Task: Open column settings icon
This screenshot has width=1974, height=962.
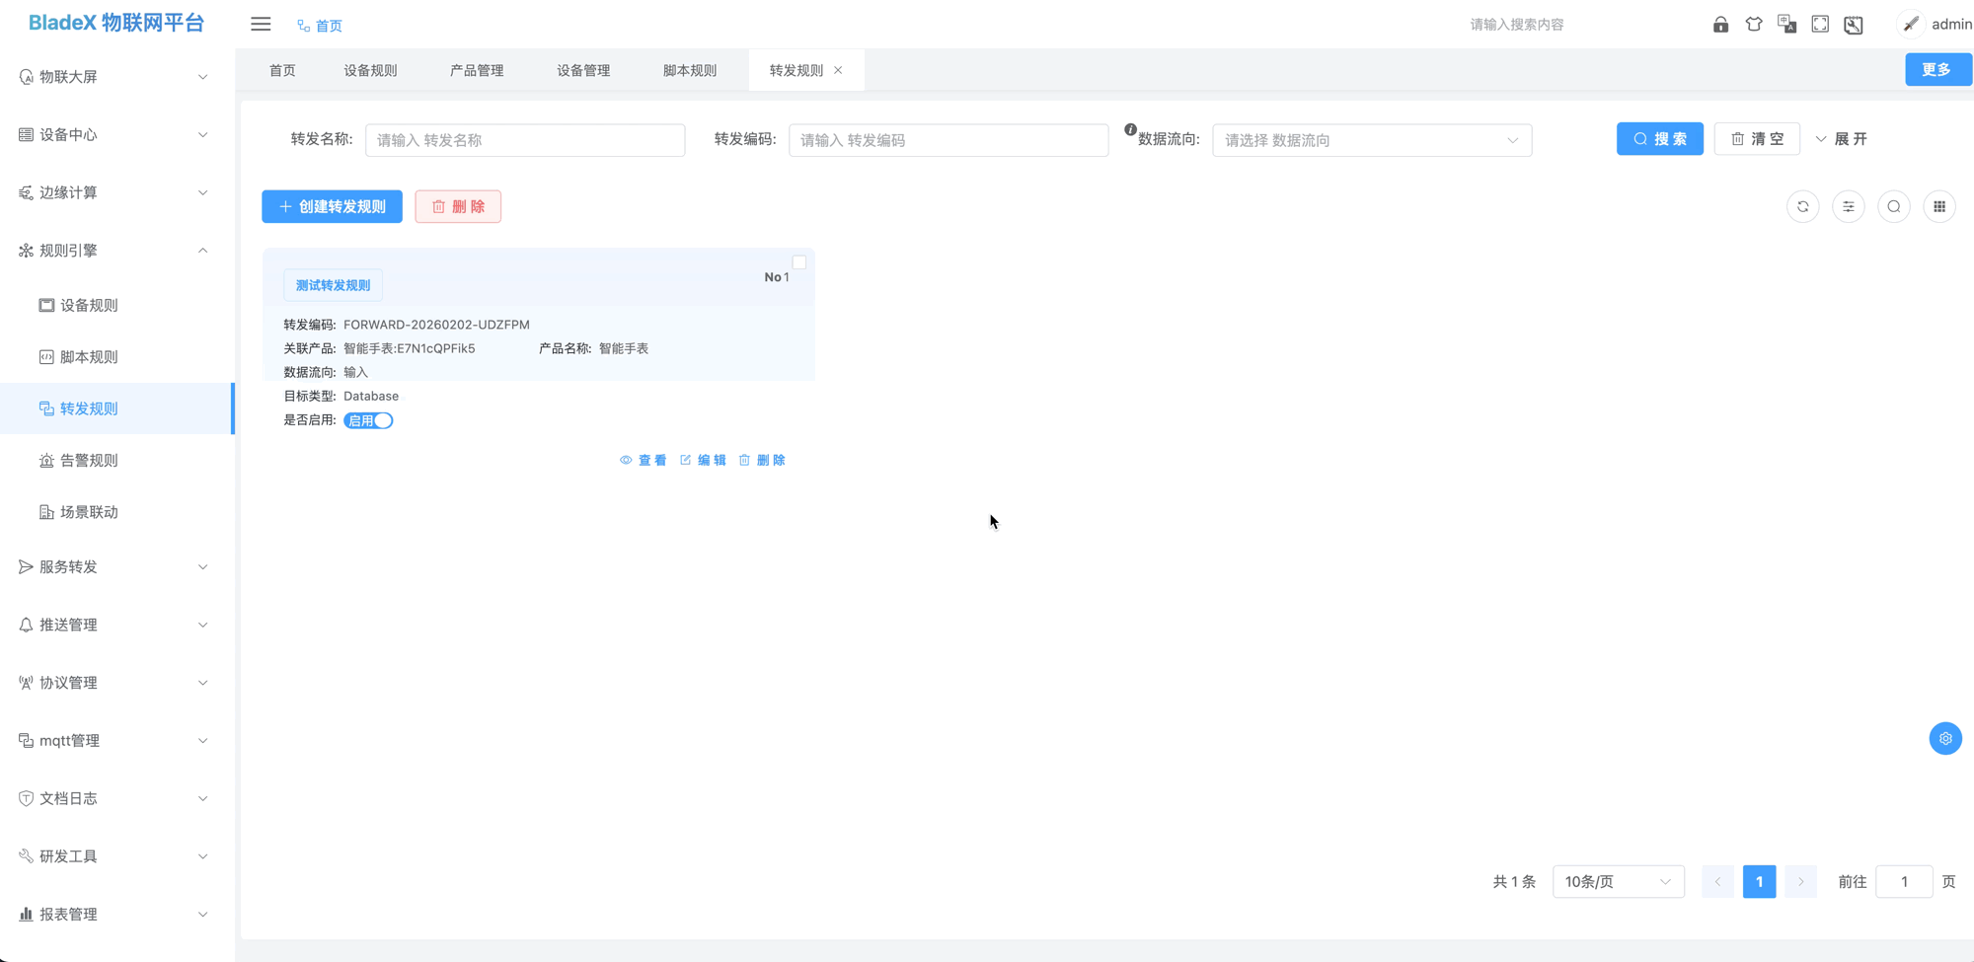Action: pyautogui.click(x=1849, y=207)
